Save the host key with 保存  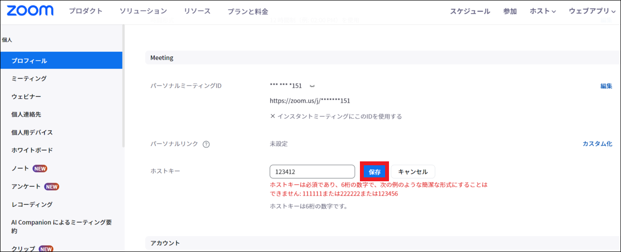click(374, 172)
